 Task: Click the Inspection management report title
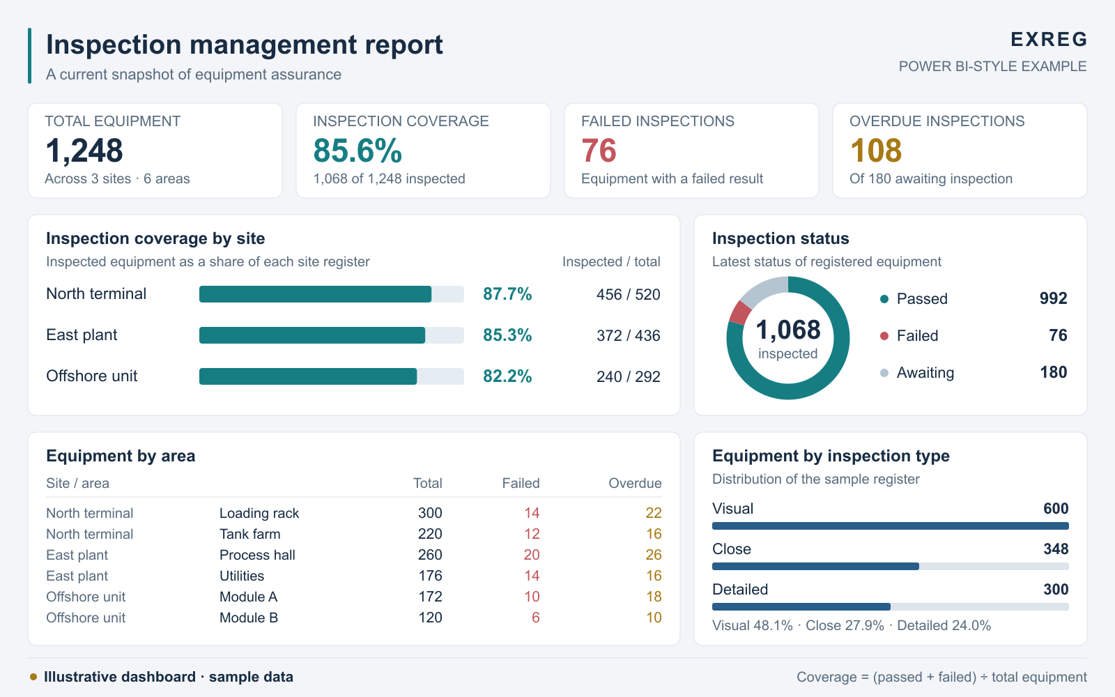[245, 45]
